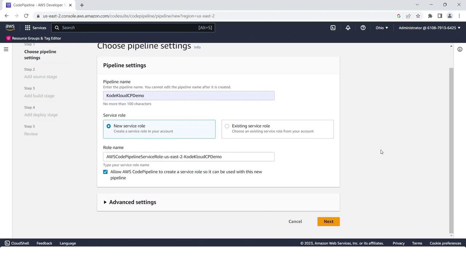Click the orange Next button

point(328,221)
